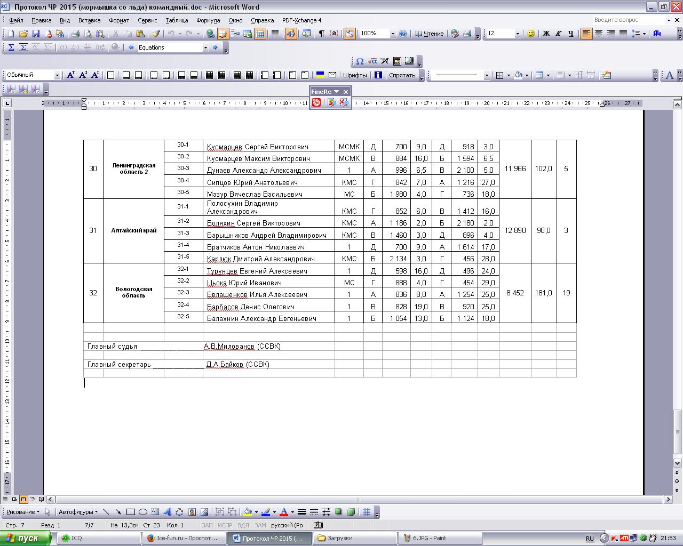The width and height of the screenshot is (683, 546).
Task: Open the Таблица menu
Action: pos(176,20)
